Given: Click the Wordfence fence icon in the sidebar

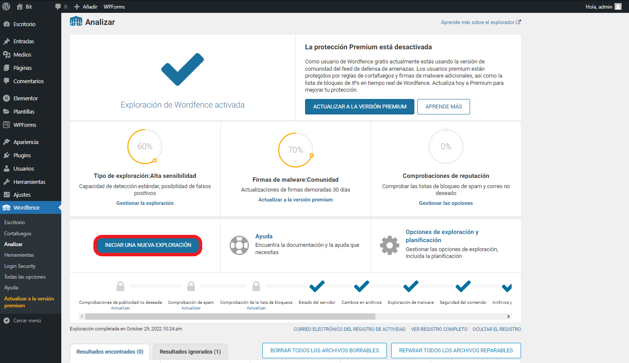Looking at the screenshot, I should (x=6, y=207).
